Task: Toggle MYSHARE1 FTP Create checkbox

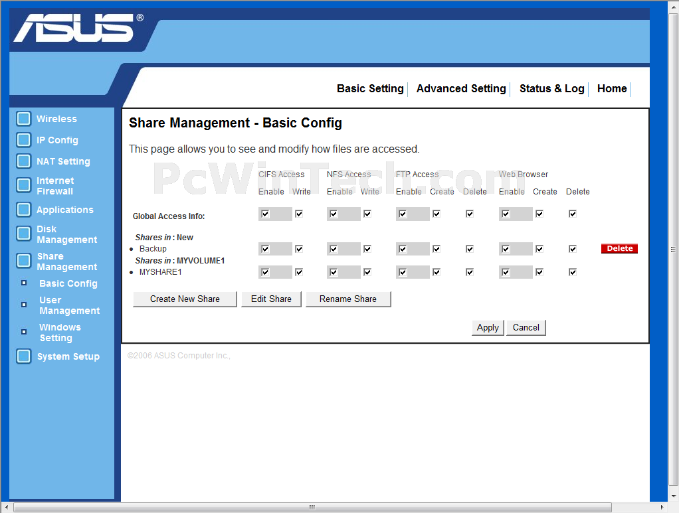Action: tap(436, 272)
